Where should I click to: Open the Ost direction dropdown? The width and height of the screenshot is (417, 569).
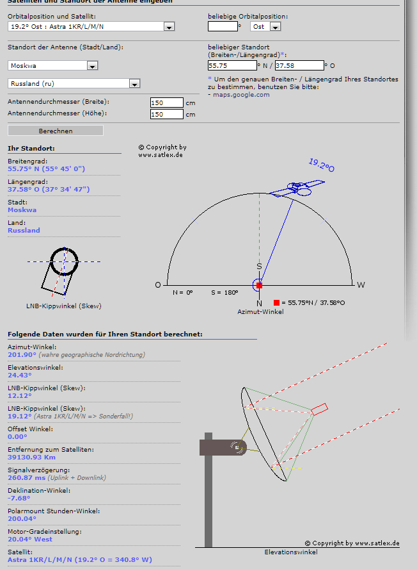point(265,26)
